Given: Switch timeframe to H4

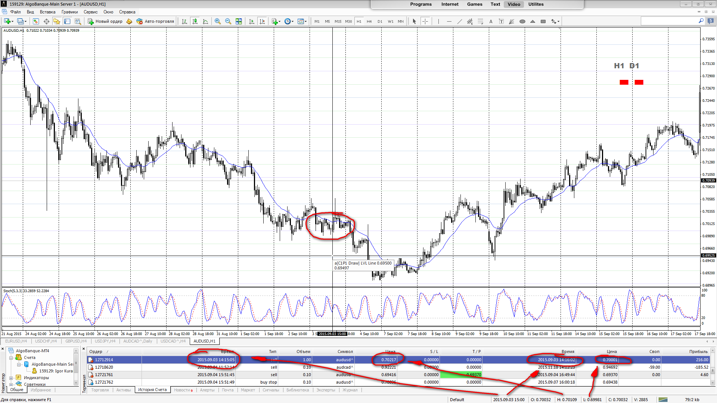Looking at the screenshot, I should 369,21.
